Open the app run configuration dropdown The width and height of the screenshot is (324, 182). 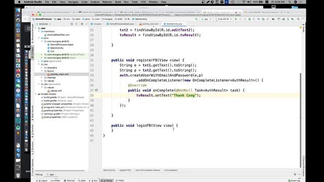[206, 19]
